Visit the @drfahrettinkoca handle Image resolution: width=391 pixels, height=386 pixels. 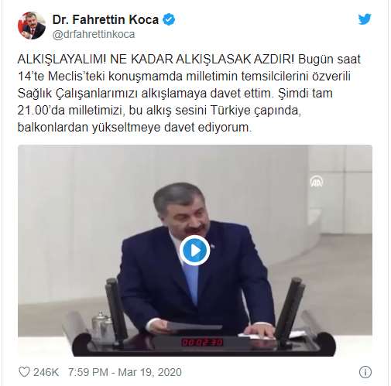pyautogui.click(x=94, y=34)
